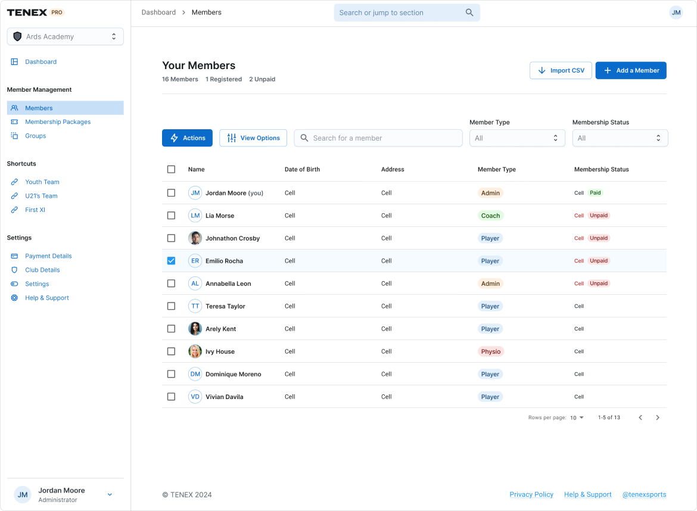697x511 pixels.
Task: Click the Groups icon in sidebar
Action: coord(15,136)
